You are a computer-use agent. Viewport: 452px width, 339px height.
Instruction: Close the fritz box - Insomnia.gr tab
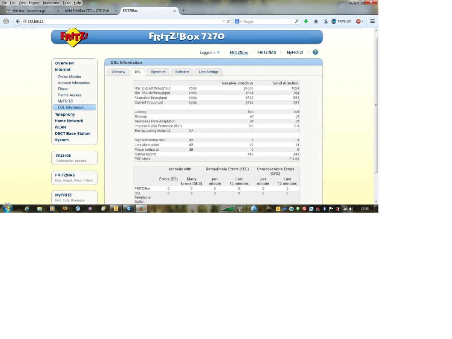[58, 11]
